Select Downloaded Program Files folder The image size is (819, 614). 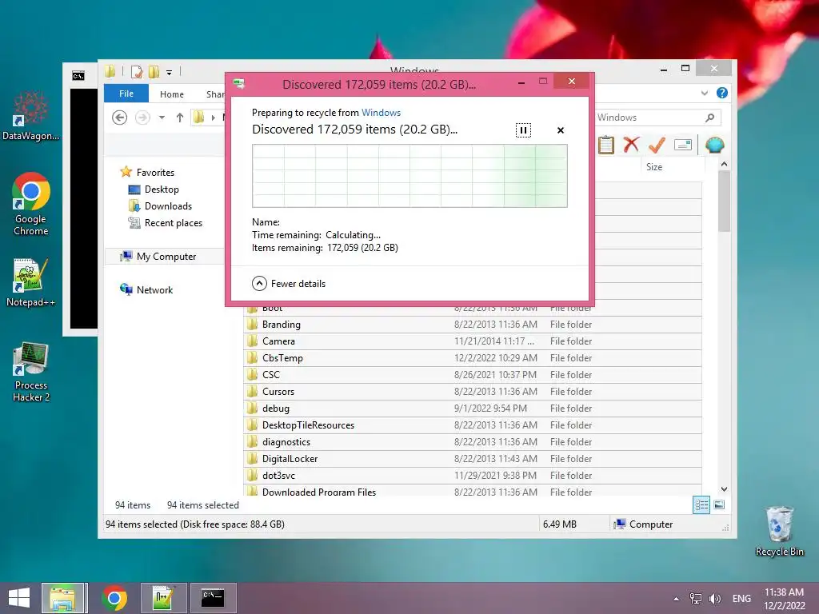[x=472, y=491]
